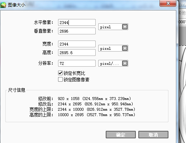This screenshot has width=186, height=143.
Task: Click the 修改后 size text 2344 x 2695
Action: 70,104
